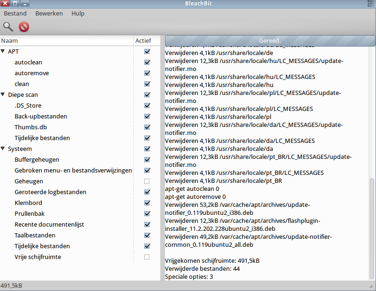The image size is (376, 291).
Task: Uncheck Tijdelijke bestanden checkbox under Systeem
Action: (147, 246)
